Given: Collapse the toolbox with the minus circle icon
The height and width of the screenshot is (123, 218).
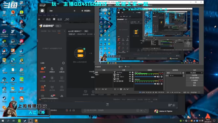Looking at the screenshot, I should [x=63, y=63].
